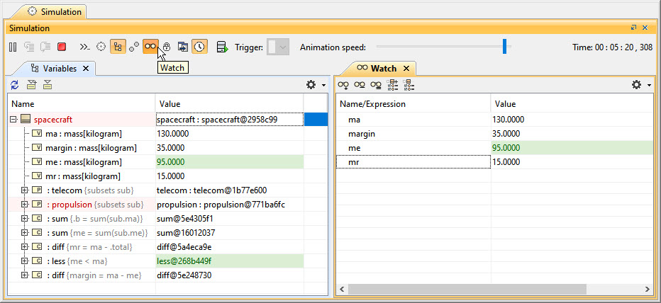Toggle the Watch pane button
661x303 pixels.
coord(150,47)
